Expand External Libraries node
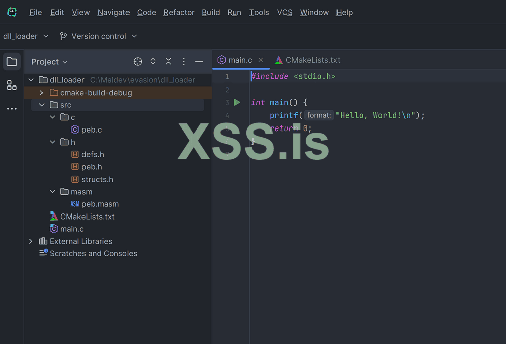 tap(31, 241)
